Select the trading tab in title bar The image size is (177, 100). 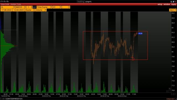[81, 2]
